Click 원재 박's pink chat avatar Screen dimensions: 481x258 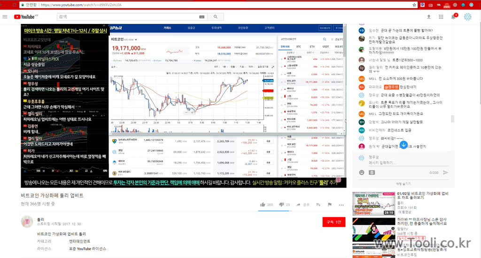tap(362, 146)
